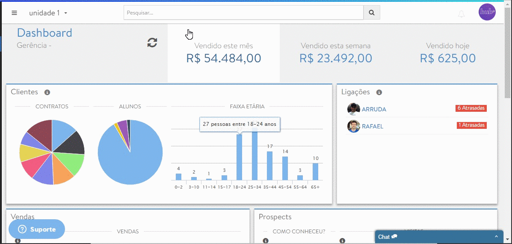Open the ARRUDA name link
The height and width of the screenshot is (244, 512).
tap(374, 109)
